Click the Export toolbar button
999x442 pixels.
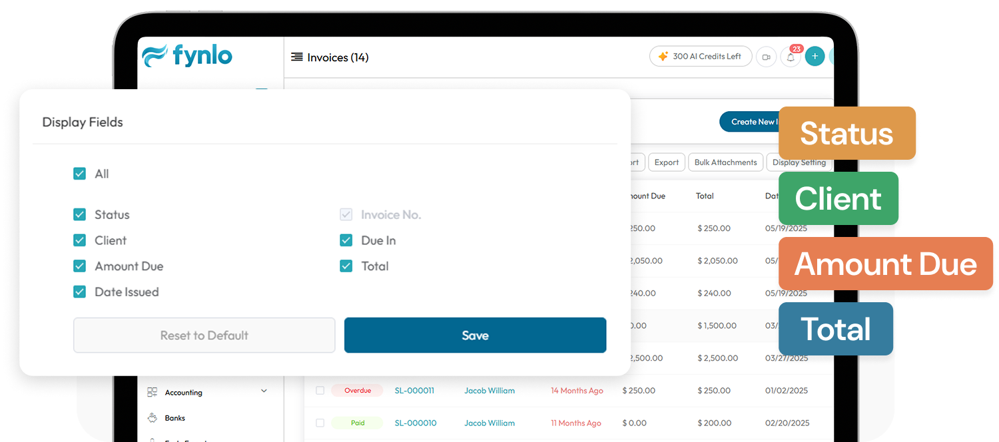coord(666,162)
